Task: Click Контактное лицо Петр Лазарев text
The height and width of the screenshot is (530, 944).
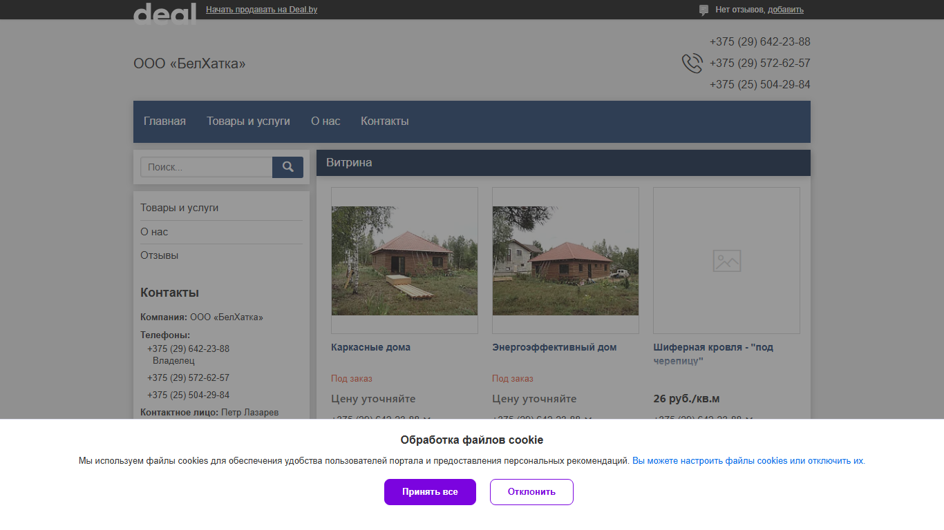Action: [209, 413]
